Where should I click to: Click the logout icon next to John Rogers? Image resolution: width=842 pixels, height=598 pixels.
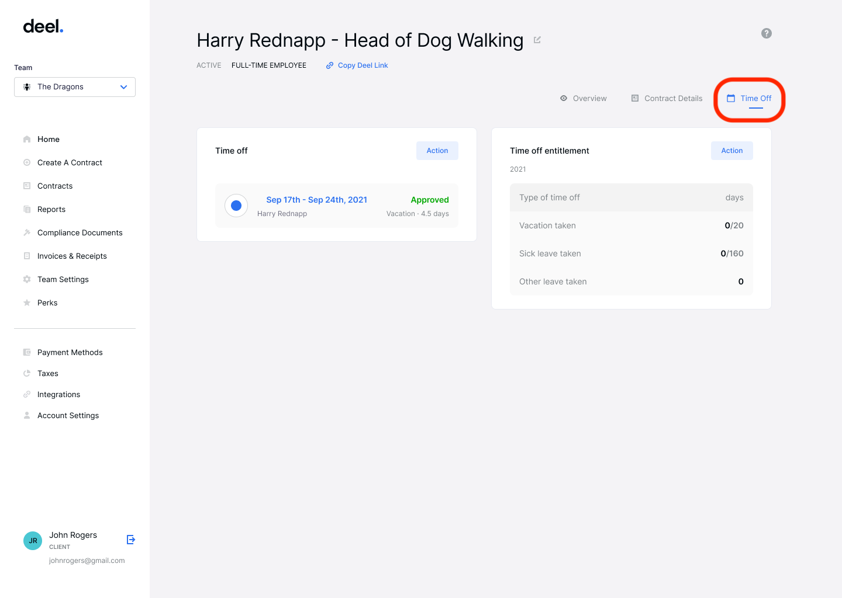[130, 540]
